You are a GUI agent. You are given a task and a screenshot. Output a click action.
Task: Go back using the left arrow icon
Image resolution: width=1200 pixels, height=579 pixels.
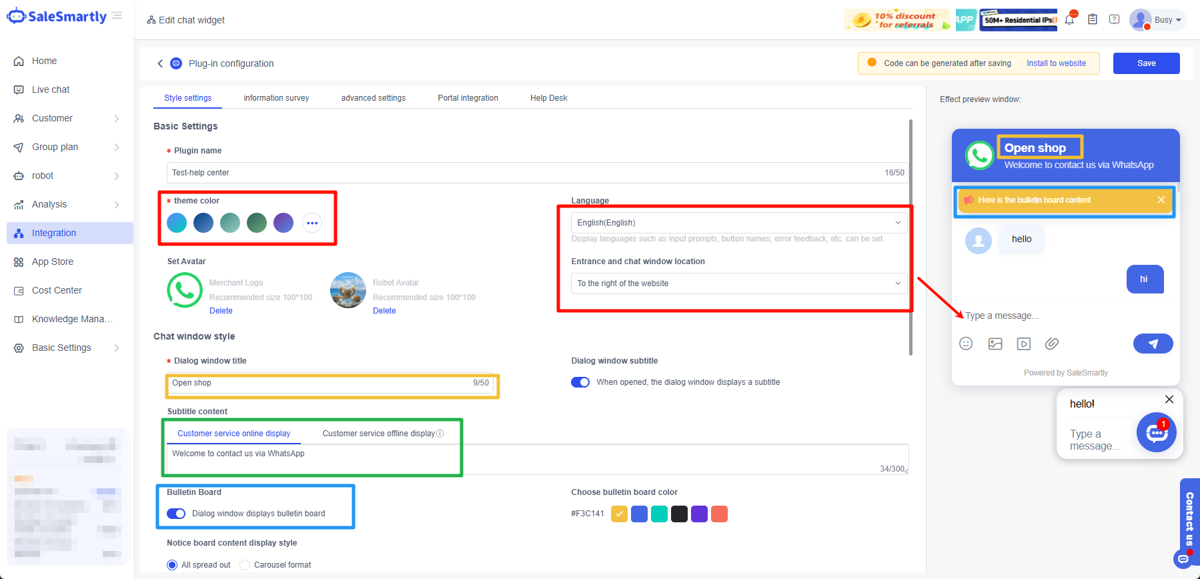[x=160, y=63]
